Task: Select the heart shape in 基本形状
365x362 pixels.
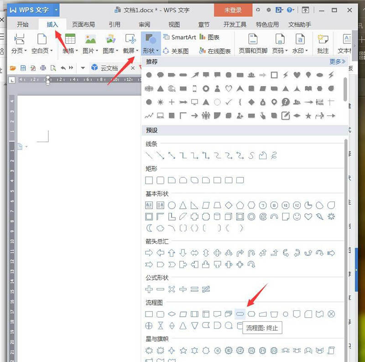Action: tap(308, 217)
